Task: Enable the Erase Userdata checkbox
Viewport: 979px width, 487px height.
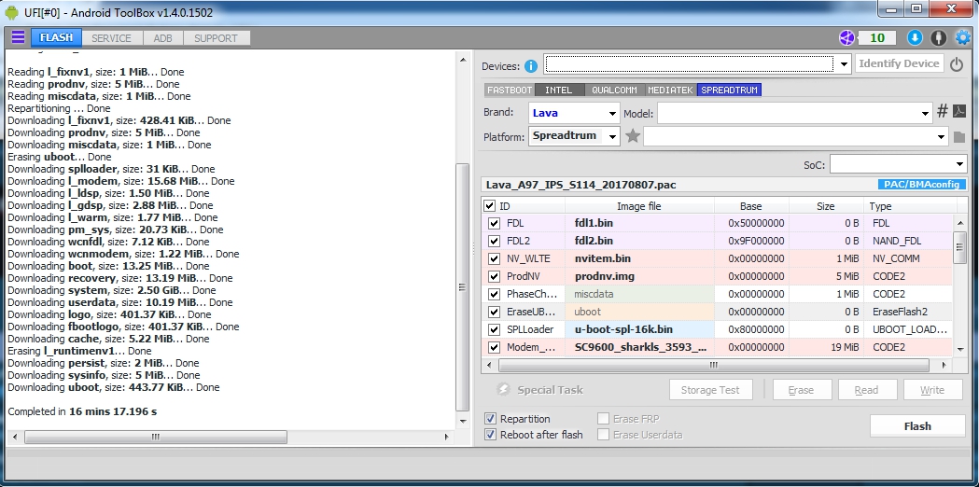Action: coord(603,435)
